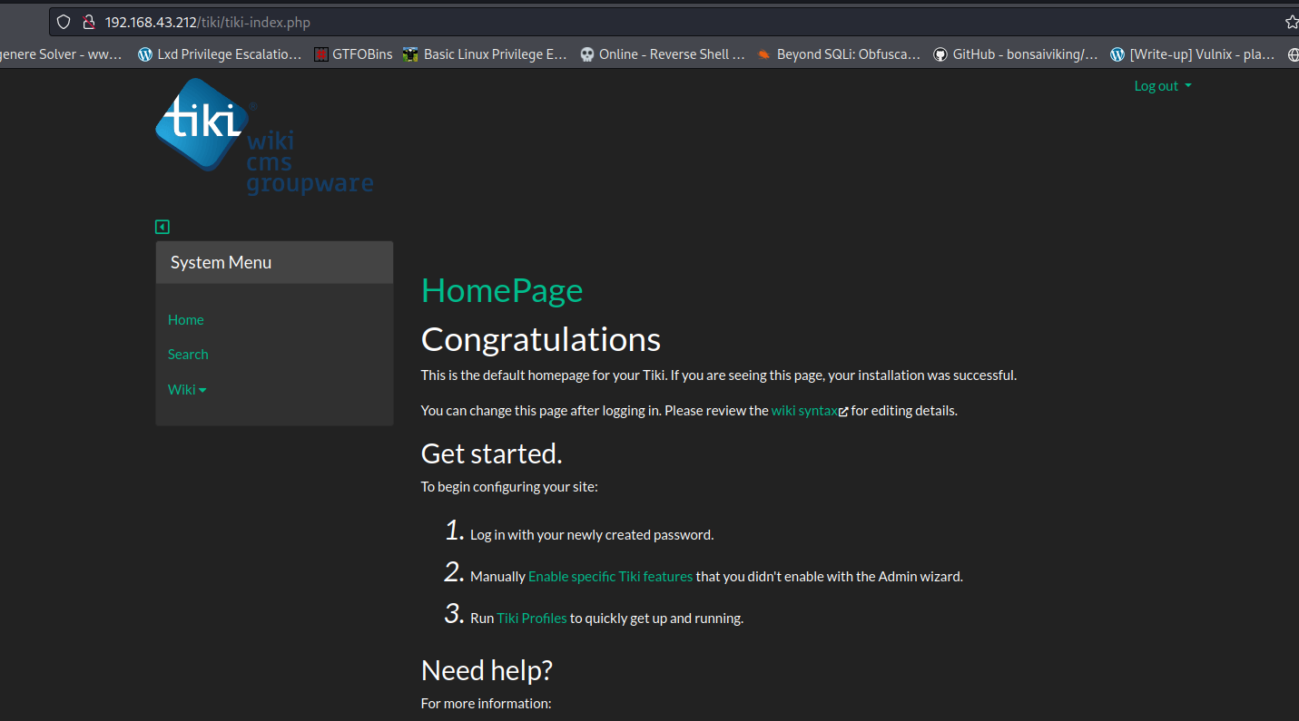Viewport: 1299px width, 721px height.
Task: Open the Tiki Profiles link
Action: tap(532, 618)
